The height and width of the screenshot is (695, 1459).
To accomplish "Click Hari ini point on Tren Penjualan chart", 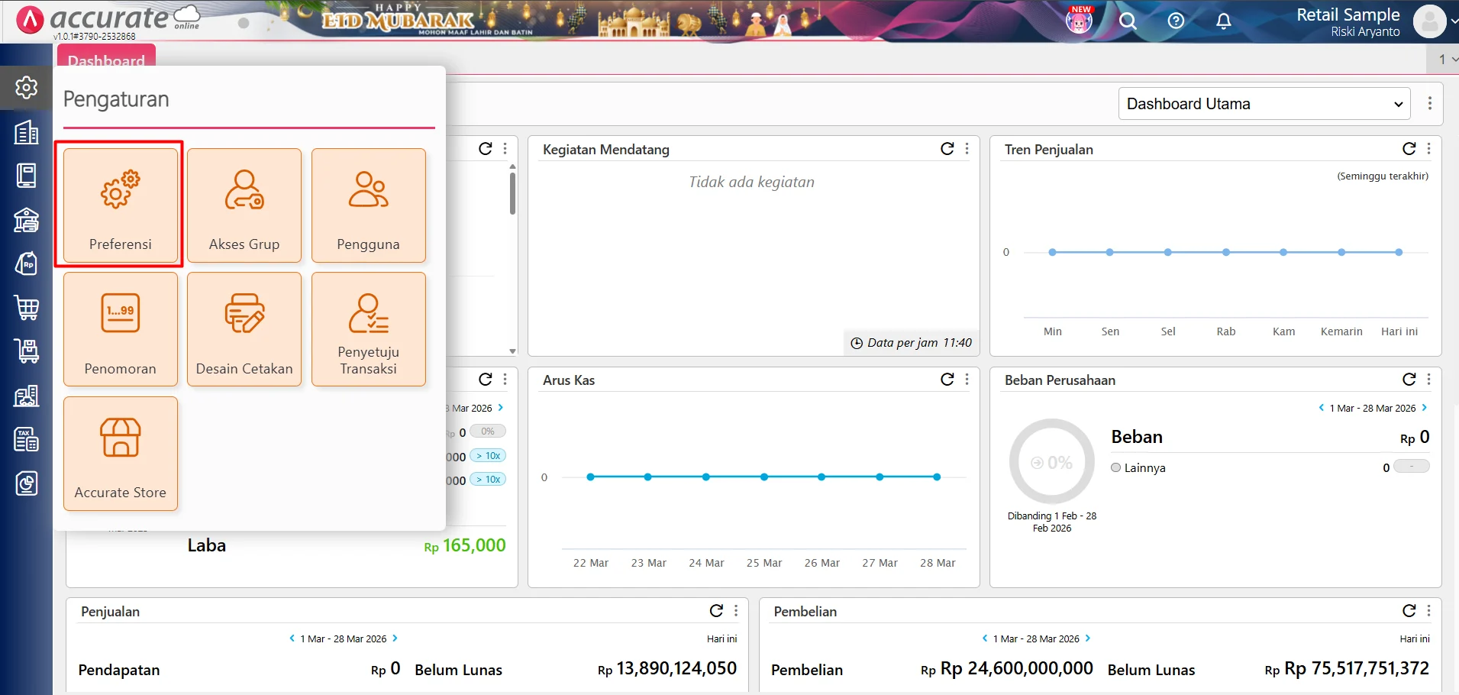I will (x=1399, y=252).
